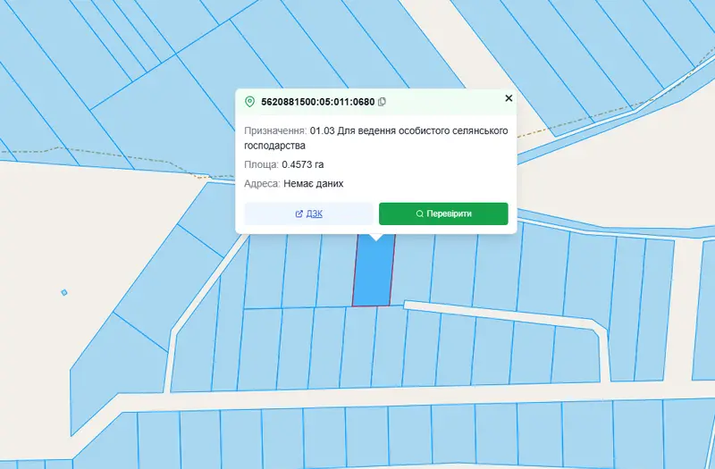Close the parcel info popup
The width and height of the screenshot is (715, 469).
pos(509,98)
